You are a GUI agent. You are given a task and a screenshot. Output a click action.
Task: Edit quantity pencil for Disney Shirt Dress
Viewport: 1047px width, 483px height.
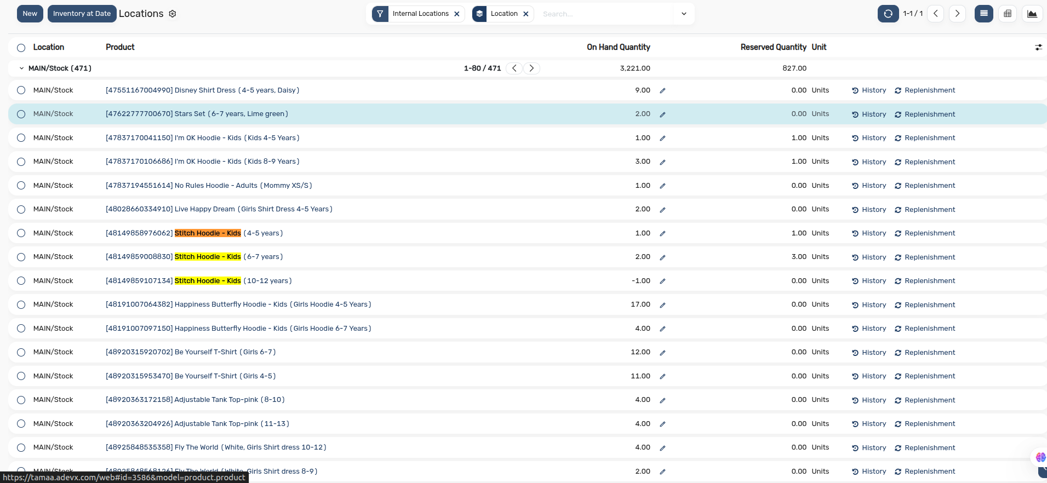click(x=662, y=91)
